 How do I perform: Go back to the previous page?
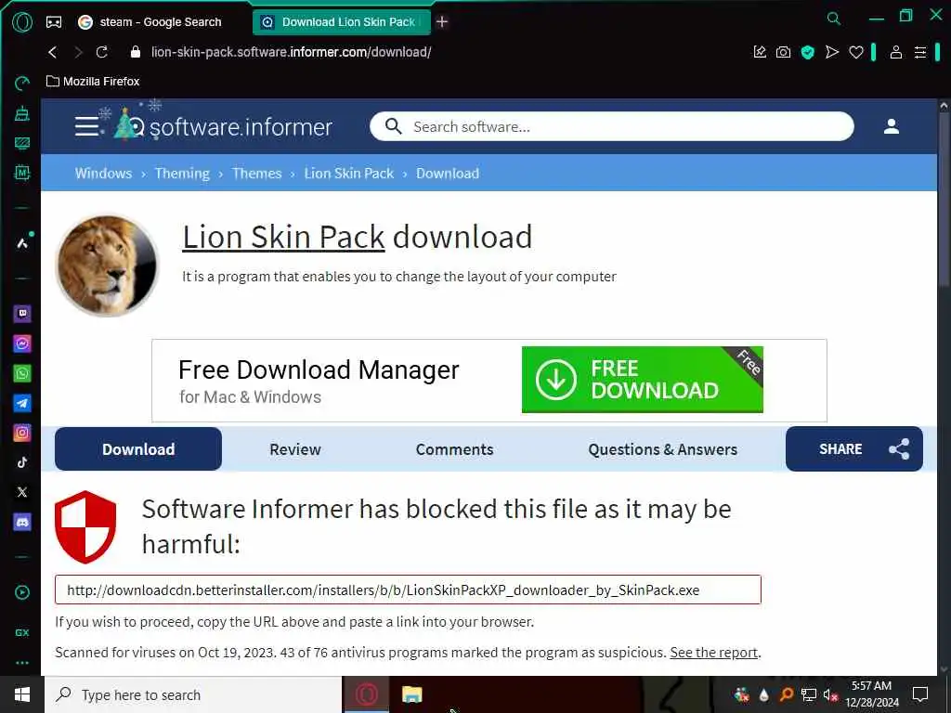(53, 52)
